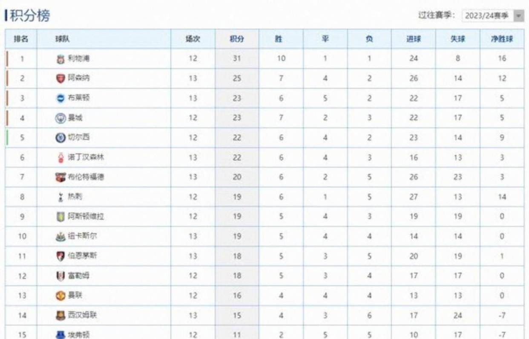Click the West Ham crest icon
This screenshot has height=339, width=529.
point(60,316)
